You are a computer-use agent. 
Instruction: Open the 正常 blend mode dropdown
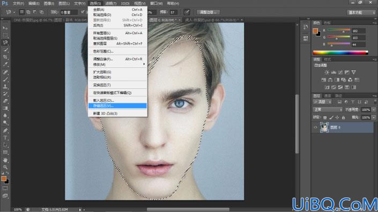(x=328, y=110)
